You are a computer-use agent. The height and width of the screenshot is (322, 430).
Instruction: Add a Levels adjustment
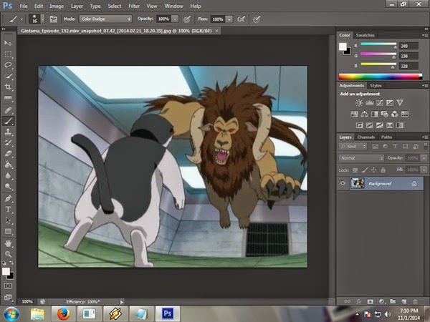coord(369,103)
